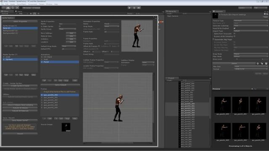Click the Save Master Sprite button
This screenshot has height=151, width=269.
[x=20, y=120]
